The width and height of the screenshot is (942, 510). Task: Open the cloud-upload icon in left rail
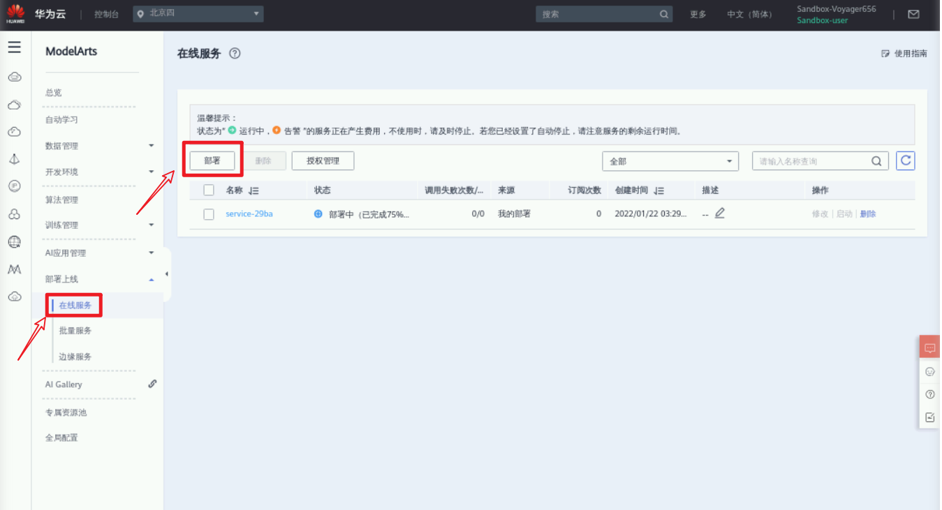14,297
